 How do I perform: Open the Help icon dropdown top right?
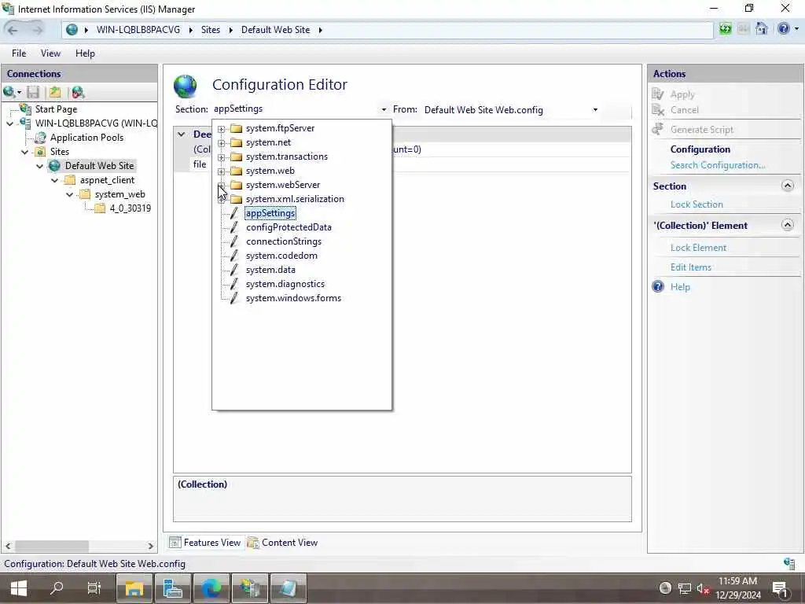click(x=796, y=29)
